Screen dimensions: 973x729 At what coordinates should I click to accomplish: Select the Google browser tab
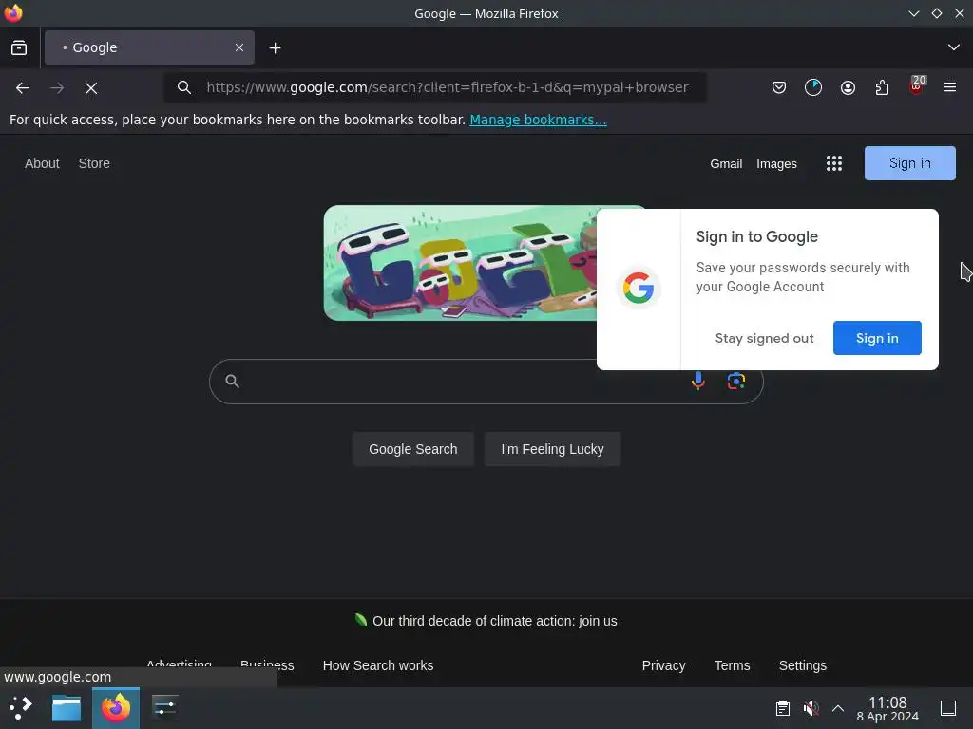149,47
